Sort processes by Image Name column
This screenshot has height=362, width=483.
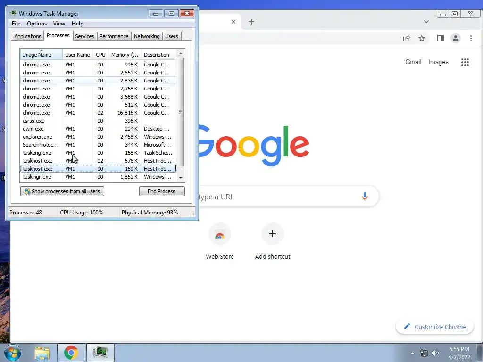[x=42, y=55]
